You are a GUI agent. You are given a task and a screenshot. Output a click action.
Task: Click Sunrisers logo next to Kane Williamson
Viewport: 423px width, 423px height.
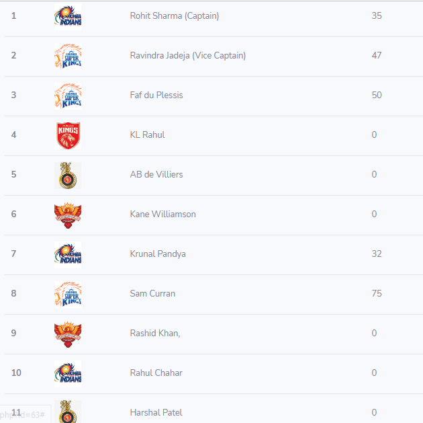pyautogui.click(x=68, y=215)
